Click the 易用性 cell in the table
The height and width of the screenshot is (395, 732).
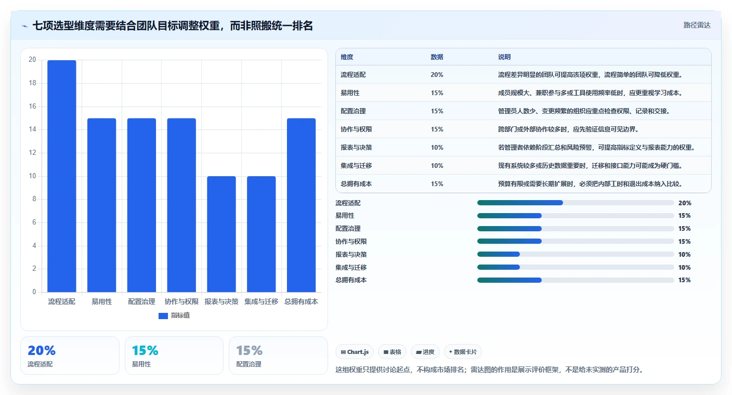(x=350, y=93)
